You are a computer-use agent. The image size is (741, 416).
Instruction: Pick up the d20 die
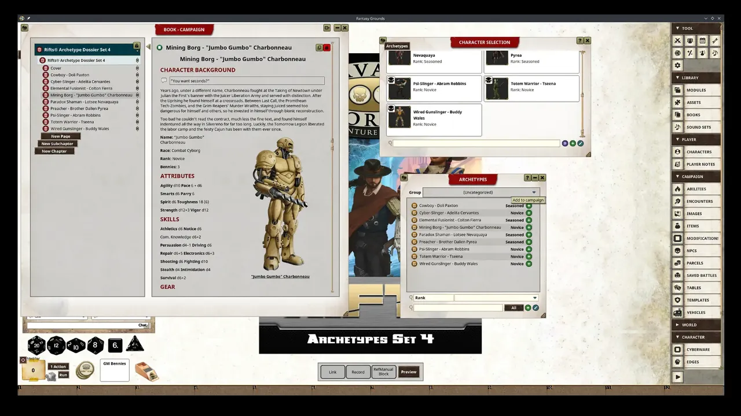37,346
